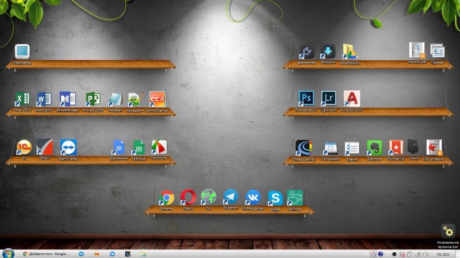Select the Telegram icon on the bottom shelf
The width and height of the screenshot is (460, 258).
tap(231, 198)
